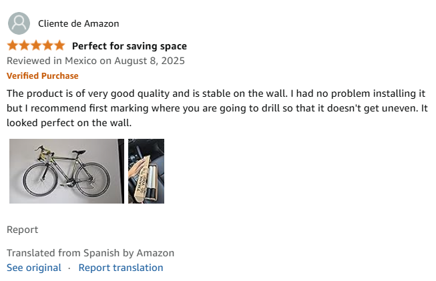Click the Report translation link

(121, 268)
